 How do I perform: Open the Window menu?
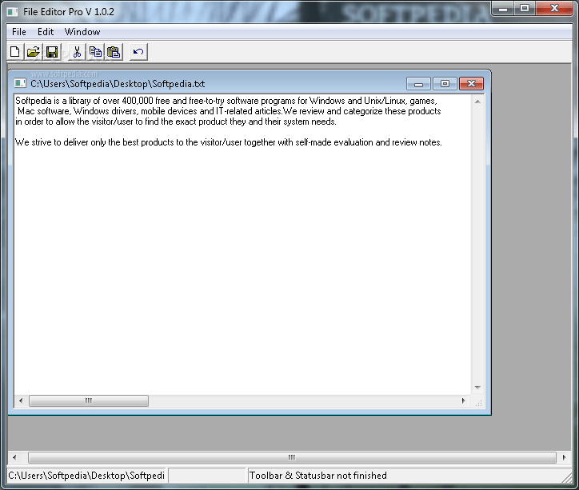(x=82, y=32)
